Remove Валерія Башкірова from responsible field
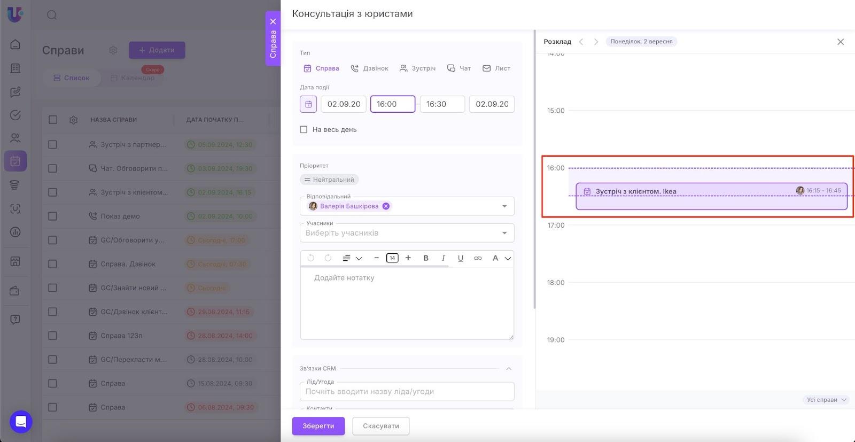Viewport: 855px width, 442px height. (386, 206)
